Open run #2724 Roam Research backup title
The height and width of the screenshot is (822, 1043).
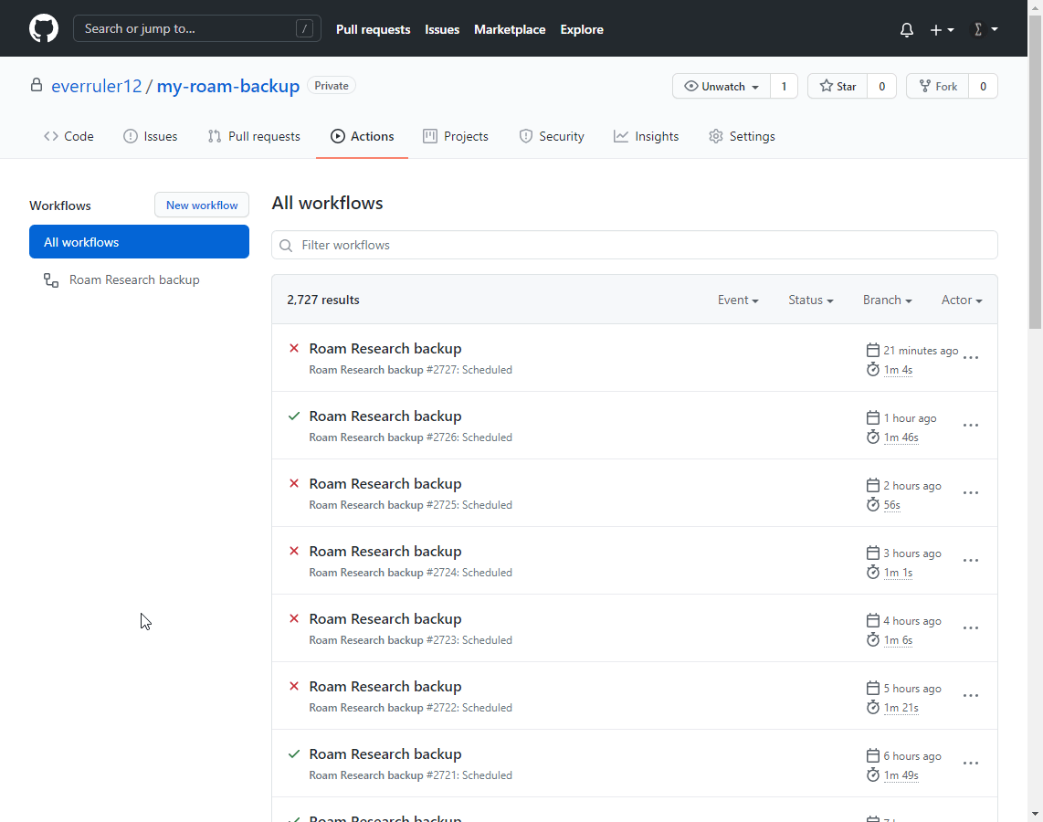click(x=385, y=552)
